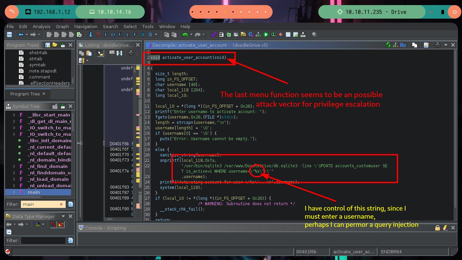Click the Save icon in main toolbar

9,35
